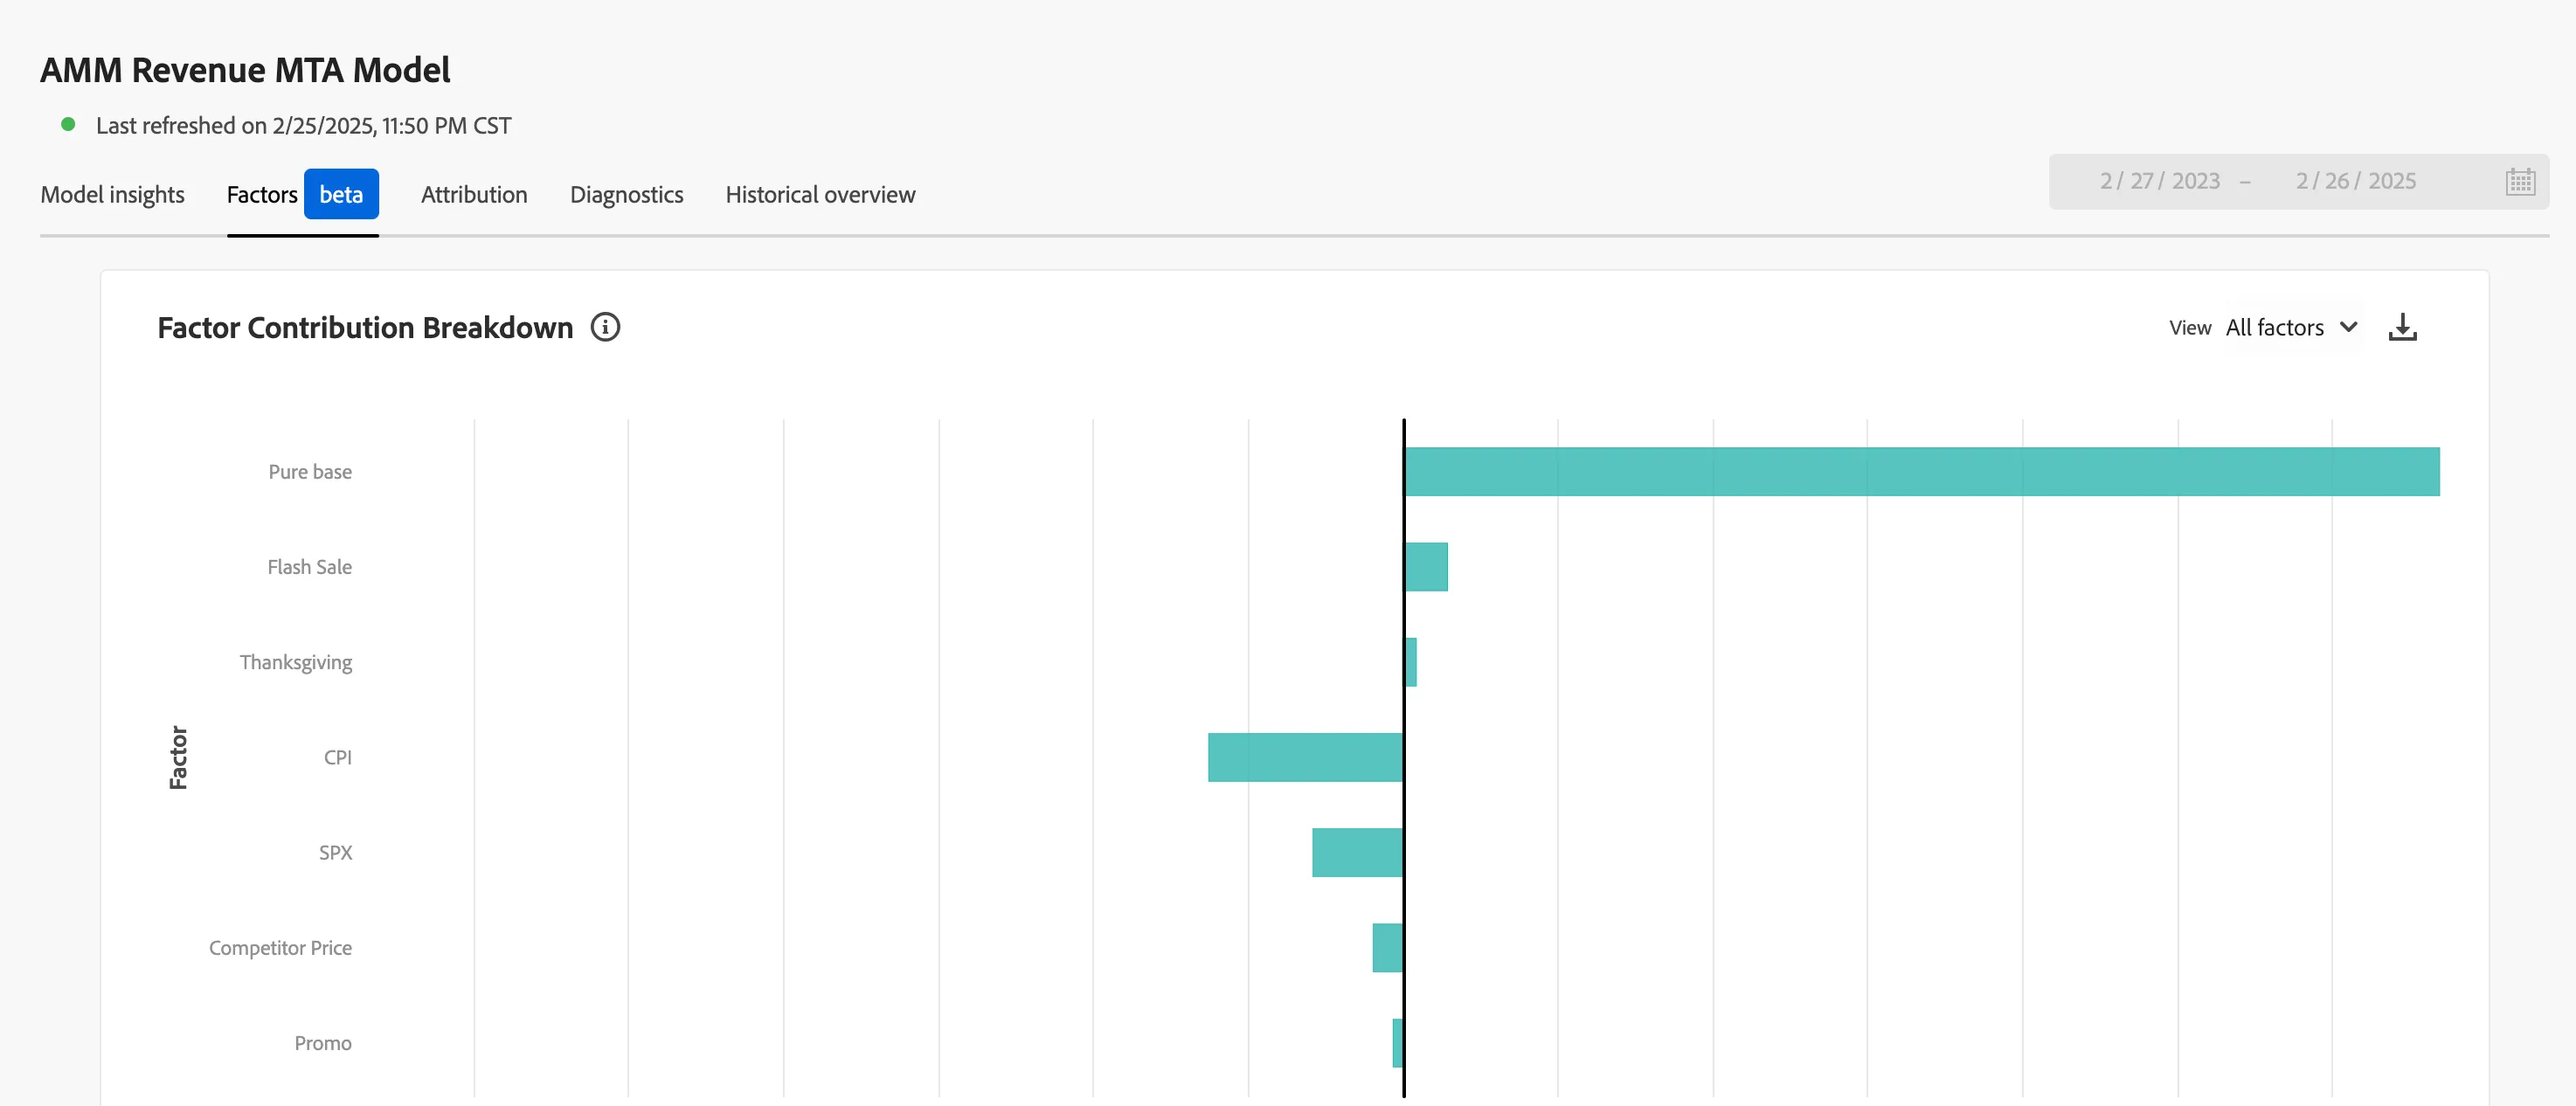Click the CPI negative bar
This screenshot has width=2576, height=1106.
1305,757
